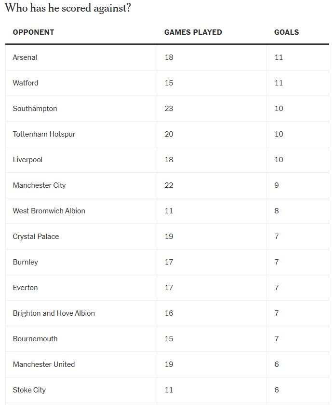Image resolution: width=335 pixels, height=405 pixels.
Task: Select Brighton and Hove Albion row
Action: pyautogui.click(x=167, y=313)
